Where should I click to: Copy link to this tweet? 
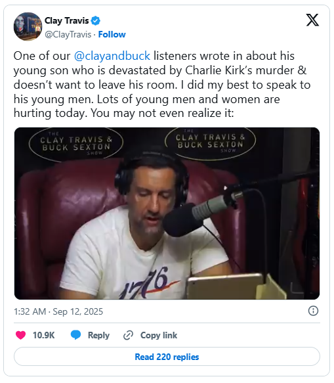(x=159, y=335)
